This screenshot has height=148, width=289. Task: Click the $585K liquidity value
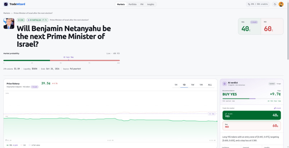[34, 69]
